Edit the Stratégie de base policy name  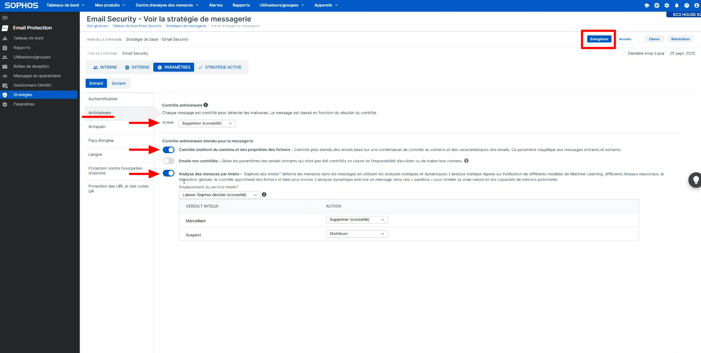(x=157, y=39)
